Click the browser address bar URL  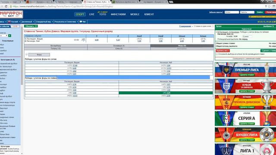tap(63, 6)
